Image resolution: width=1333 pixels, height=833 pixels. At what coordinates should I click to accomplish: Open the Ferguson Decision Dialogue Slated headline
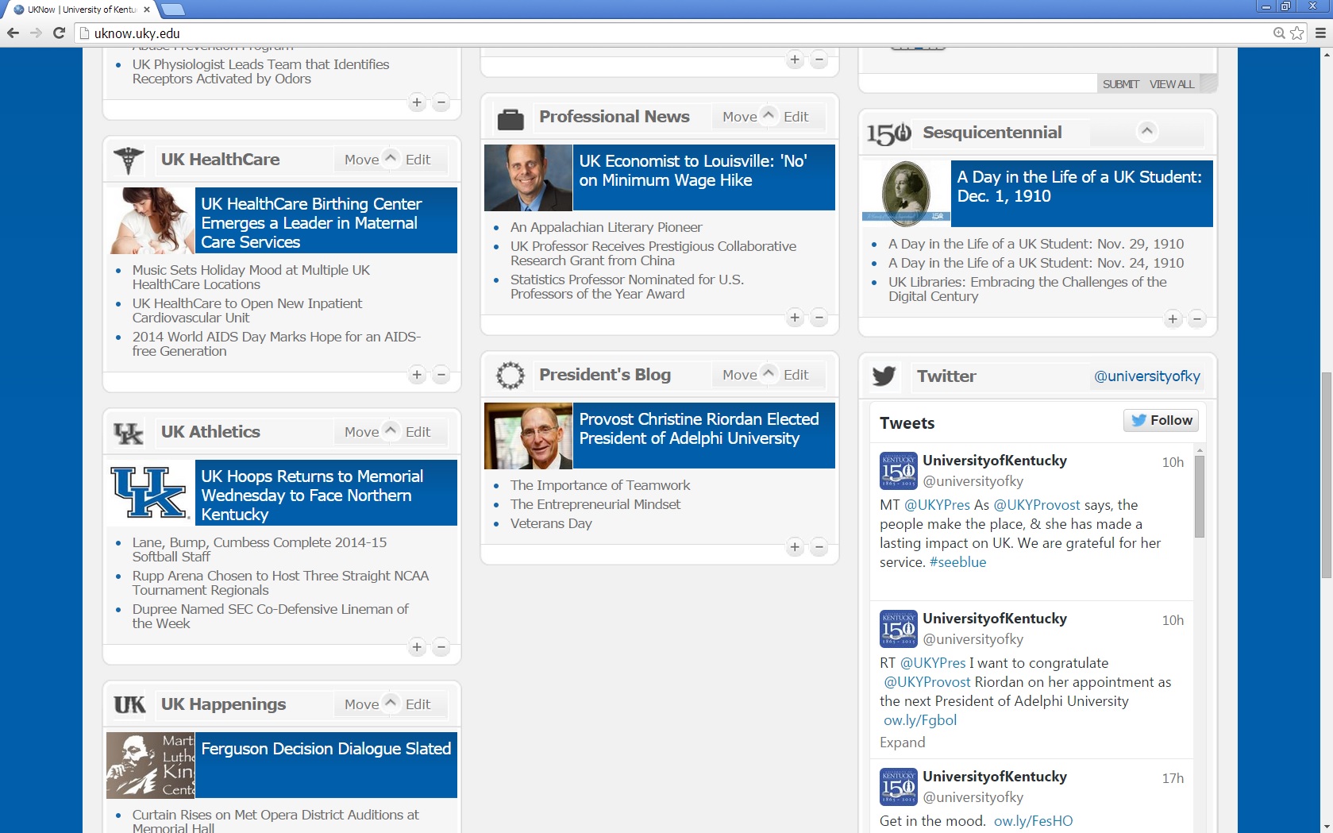point(326,749)
